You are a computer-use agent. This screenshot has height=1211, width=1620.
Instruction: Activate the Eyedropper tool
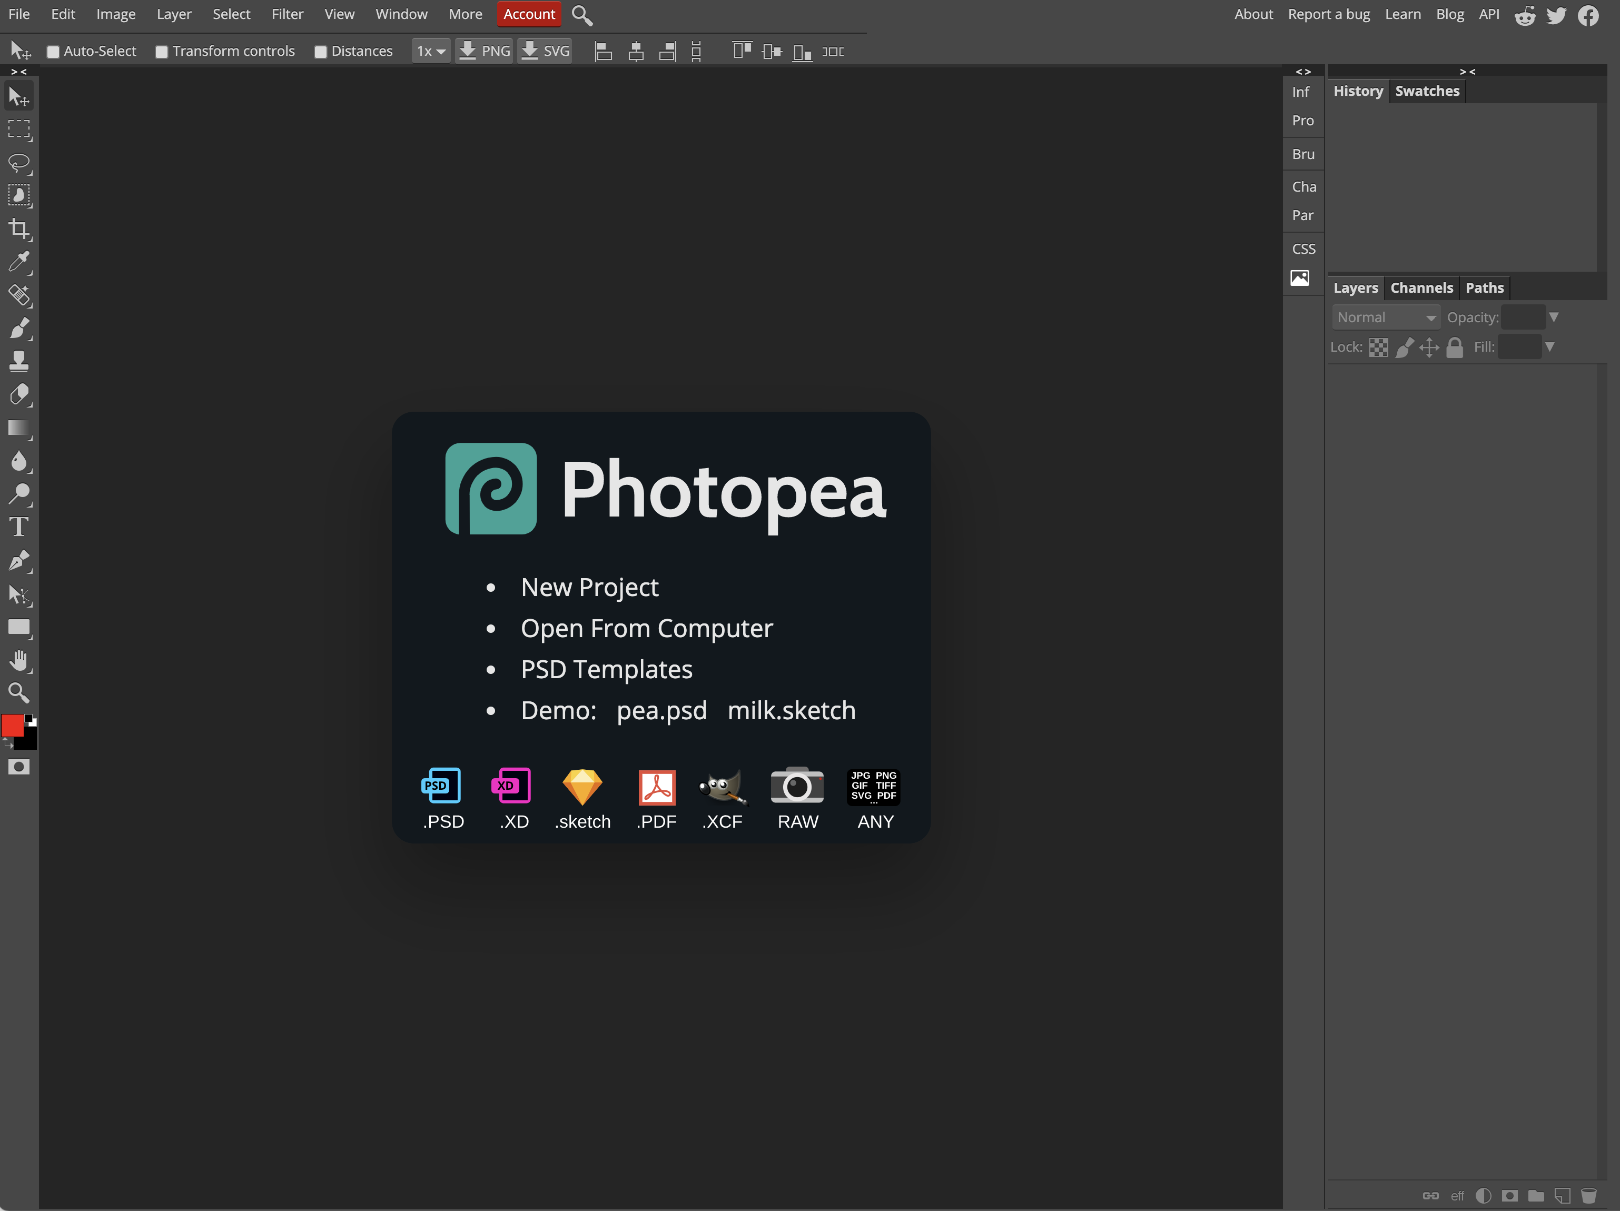19,262
